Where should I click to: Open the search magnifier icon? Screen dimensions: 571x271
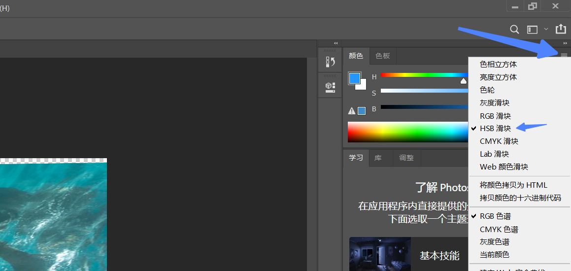pyautogui.click(x=514, y=30)
